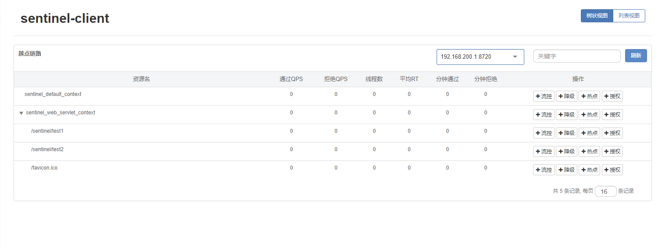This screenshot has width=665, height=248.
Task: Select the /sentinel/test1 resource row
Action: 47,131
